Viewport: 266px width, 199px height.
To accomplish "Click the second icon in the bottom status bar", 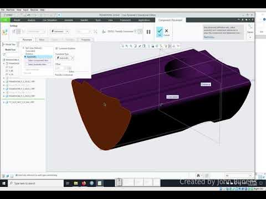I will click(8, 176).
